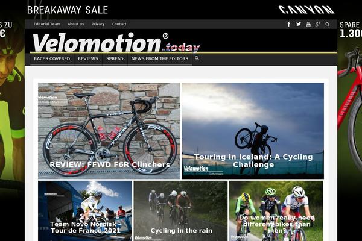362x241 pixels.
Task: Open the Races Covered menu
Action: pos(52,59)
